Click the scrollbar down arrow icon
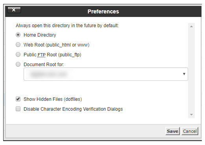 point(191,115)
